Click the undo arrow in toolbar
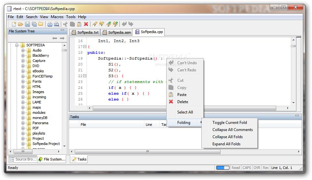 point(124,24)
